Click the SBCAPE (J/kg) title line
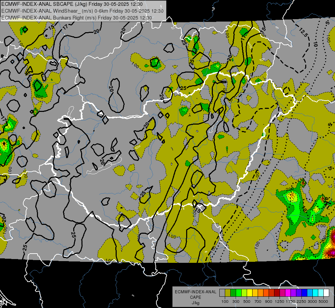 [72, 4]
